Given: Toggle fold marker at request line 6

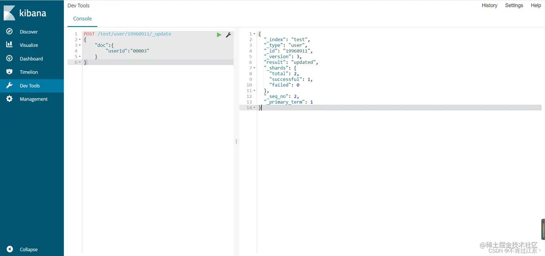Looking at the screenshot, I should coord(80,62).
